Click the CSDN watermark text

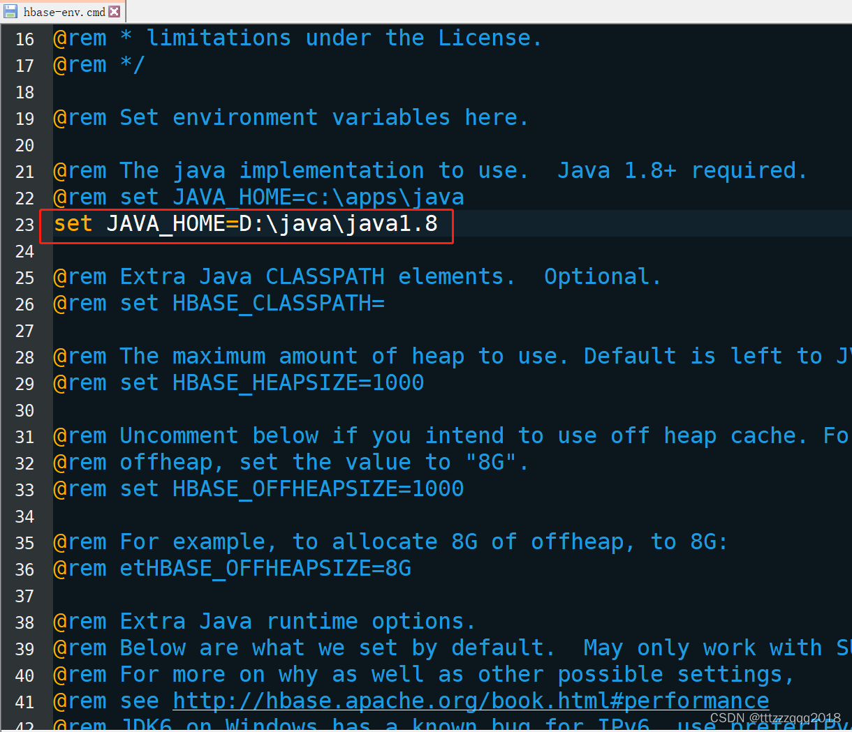[774, 717]
